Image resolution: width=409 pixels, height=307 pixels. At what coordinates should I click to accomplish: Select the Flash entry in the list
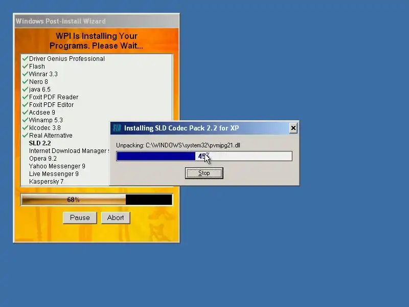pos(37,67)
